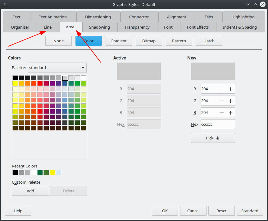The width and height of the screenshot is (268, 221).
Task: Increase the B value with plus icon
Action: click(230, 113)
